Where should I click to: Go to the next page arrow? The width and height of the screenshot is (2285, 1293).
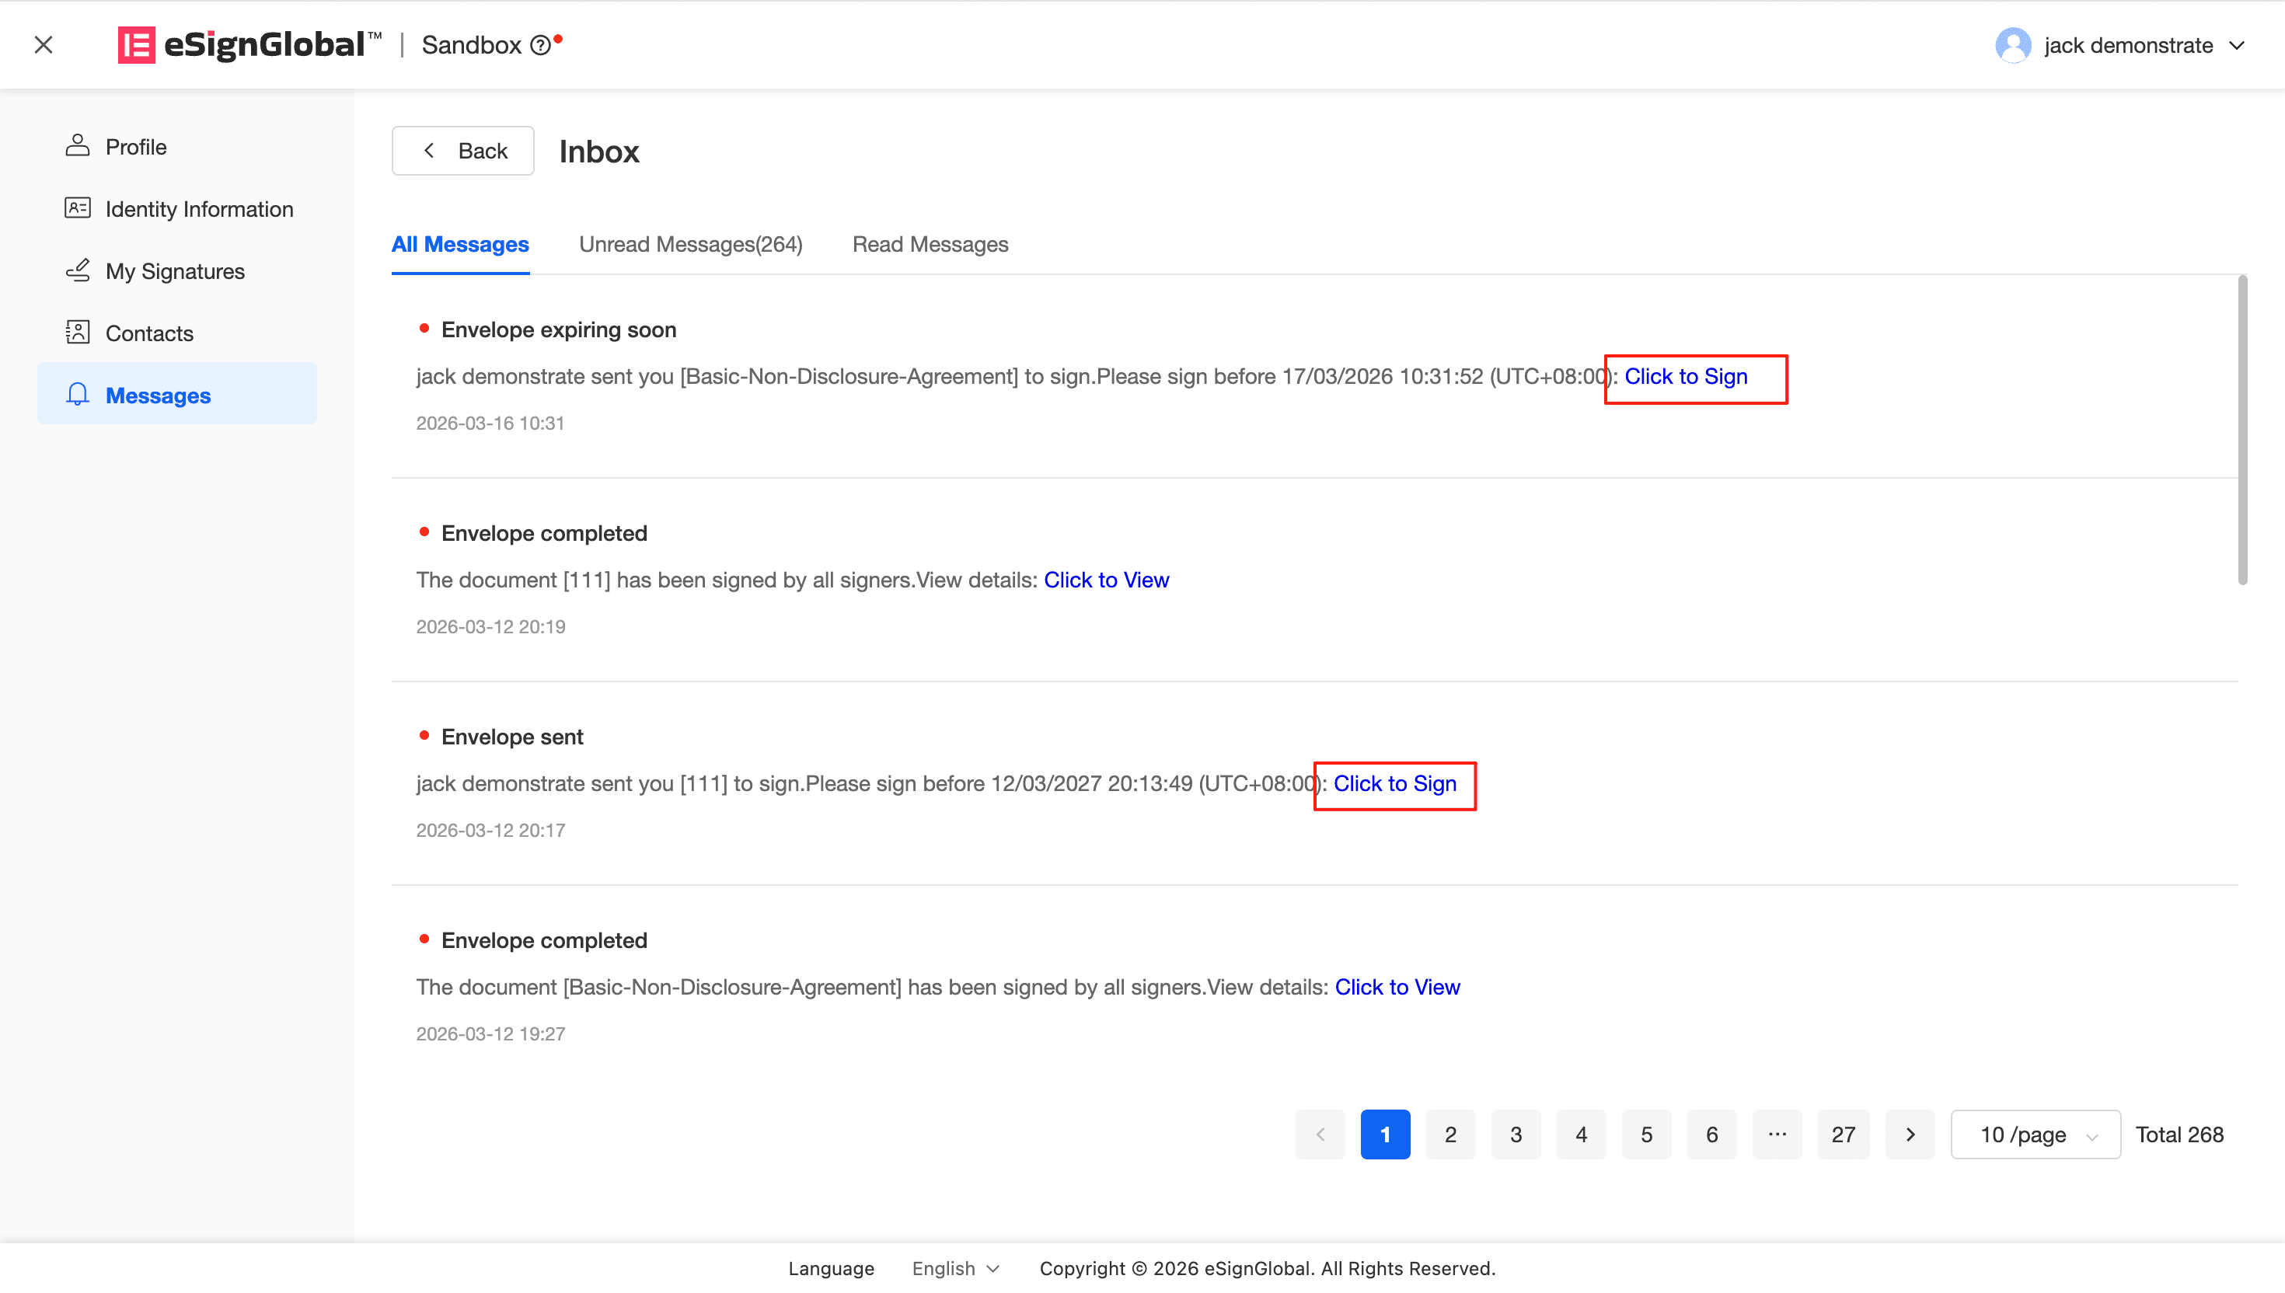pyautogui.click(x=1910, y=1134)
